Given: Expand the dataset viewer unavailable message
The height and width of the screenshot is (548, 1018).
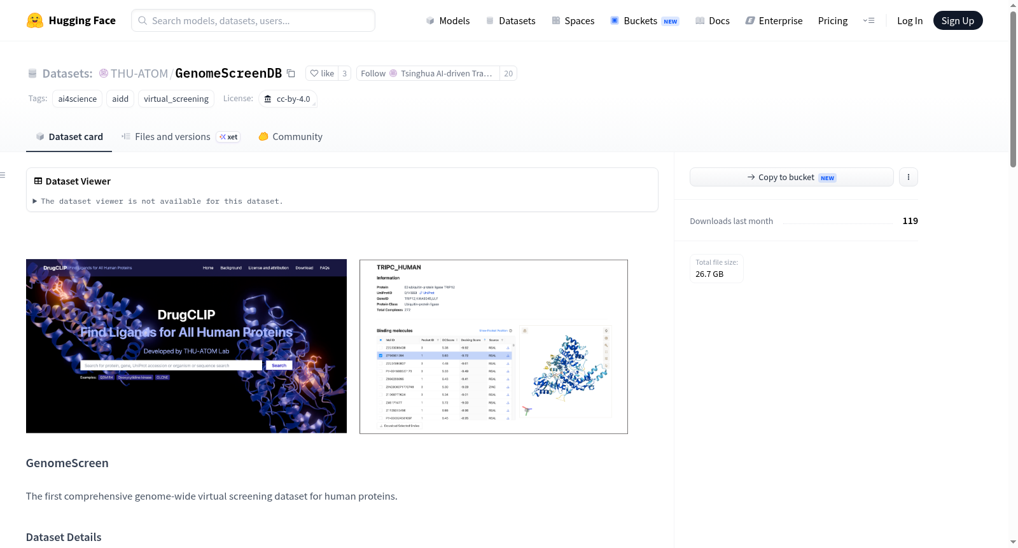Looking at the screenshot, I should [158, 201].
